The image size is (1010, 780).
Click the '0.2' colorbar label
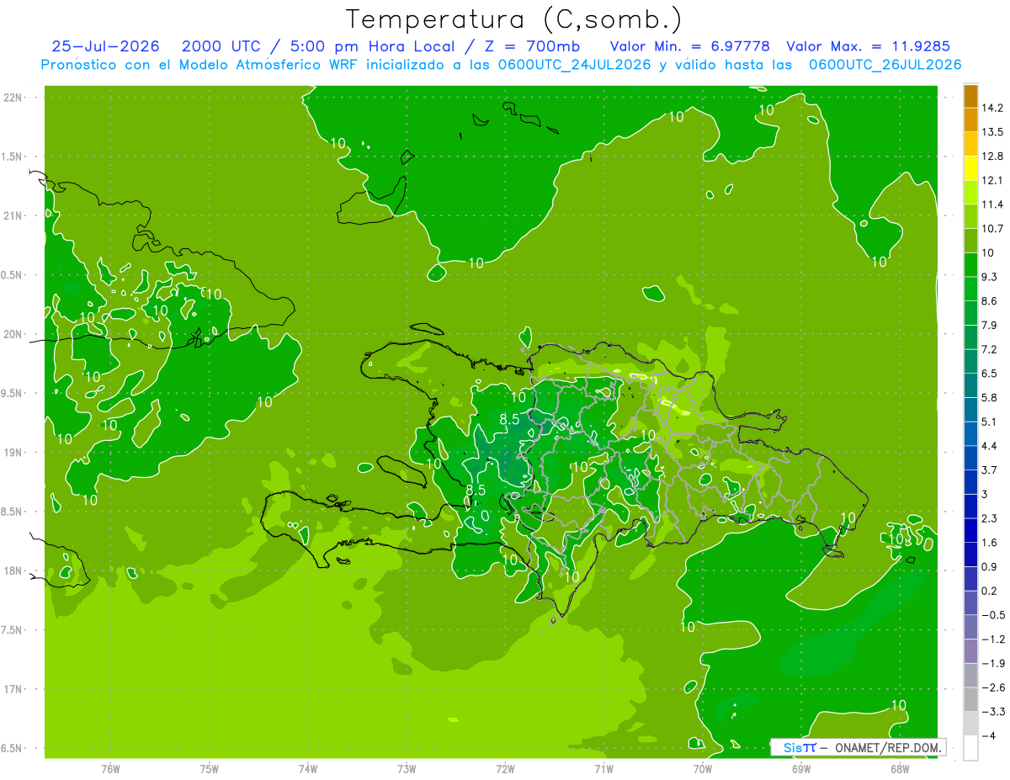tap(991, 591)
